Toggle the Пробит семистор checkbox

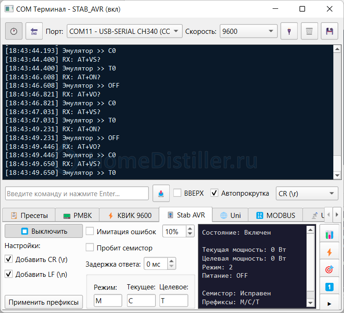coord(90,248)
